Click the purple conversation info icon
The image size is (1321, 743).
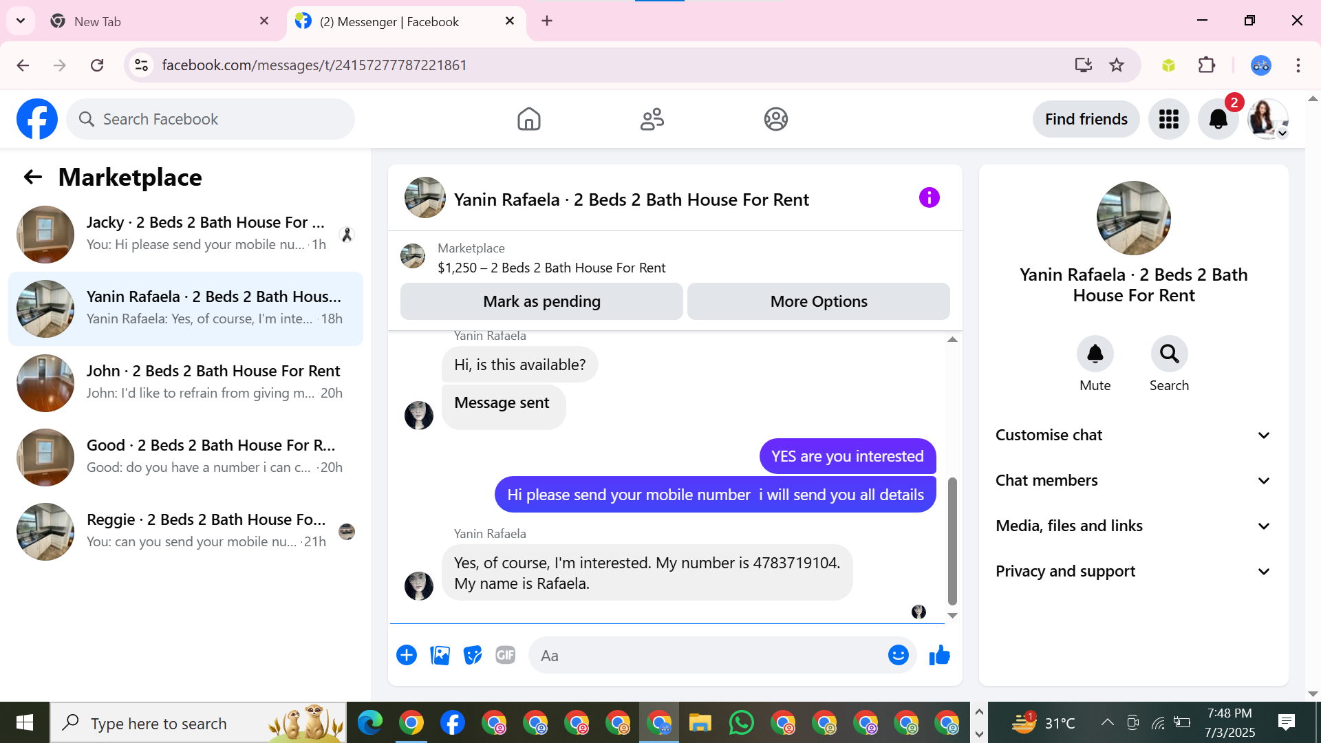point(929,198)
